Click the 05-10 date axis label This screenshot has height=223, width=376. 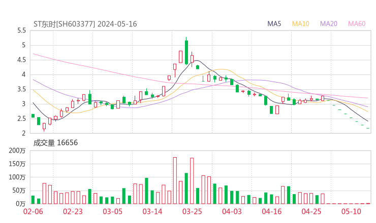(351, 211)
